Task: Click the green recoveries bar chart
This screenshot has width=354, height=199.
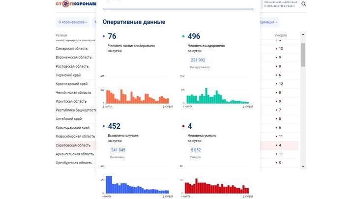Action: coord(216,96)
